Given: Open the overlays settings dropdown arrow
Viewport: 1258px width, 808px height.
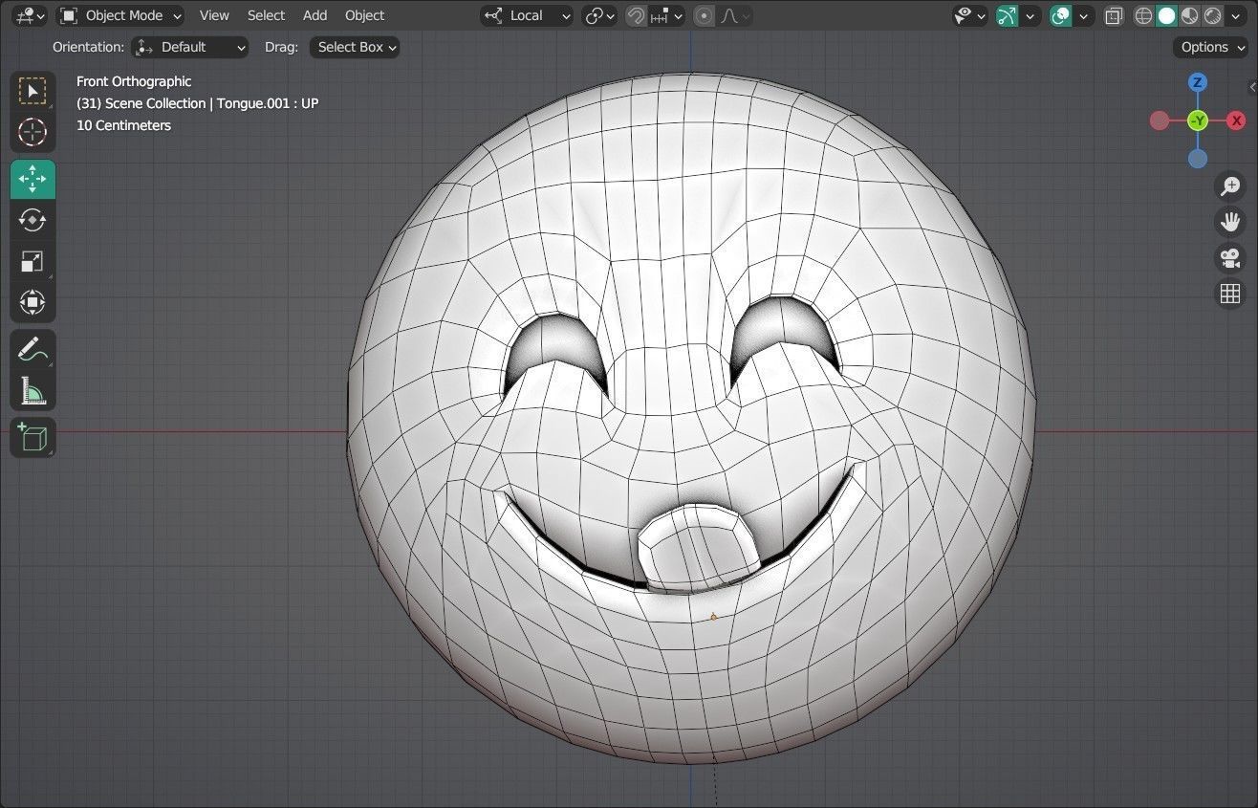Looking at the screenshot, I should pos(1084,15).
